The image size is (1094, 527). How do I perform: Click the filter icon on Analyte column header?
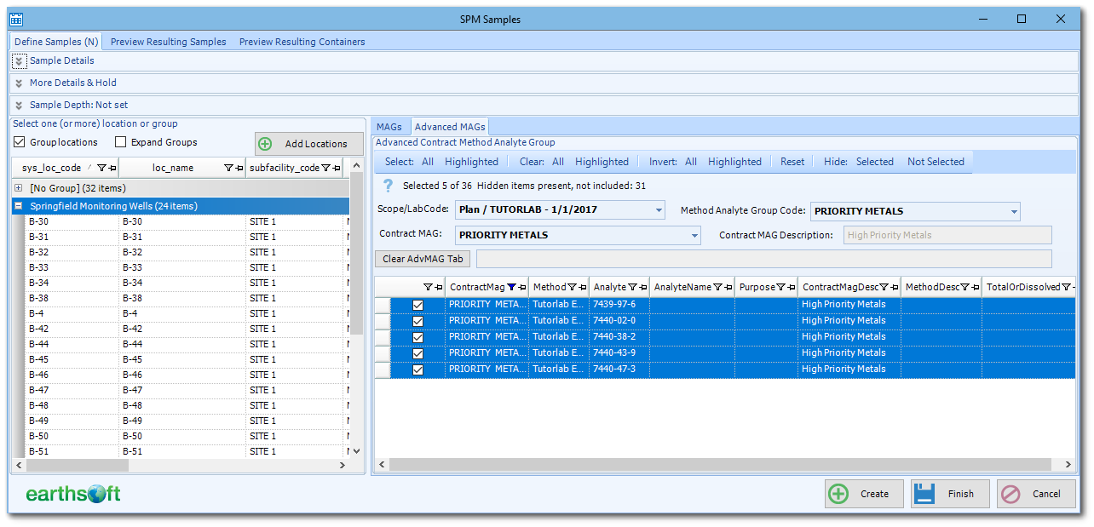point(632,287)
